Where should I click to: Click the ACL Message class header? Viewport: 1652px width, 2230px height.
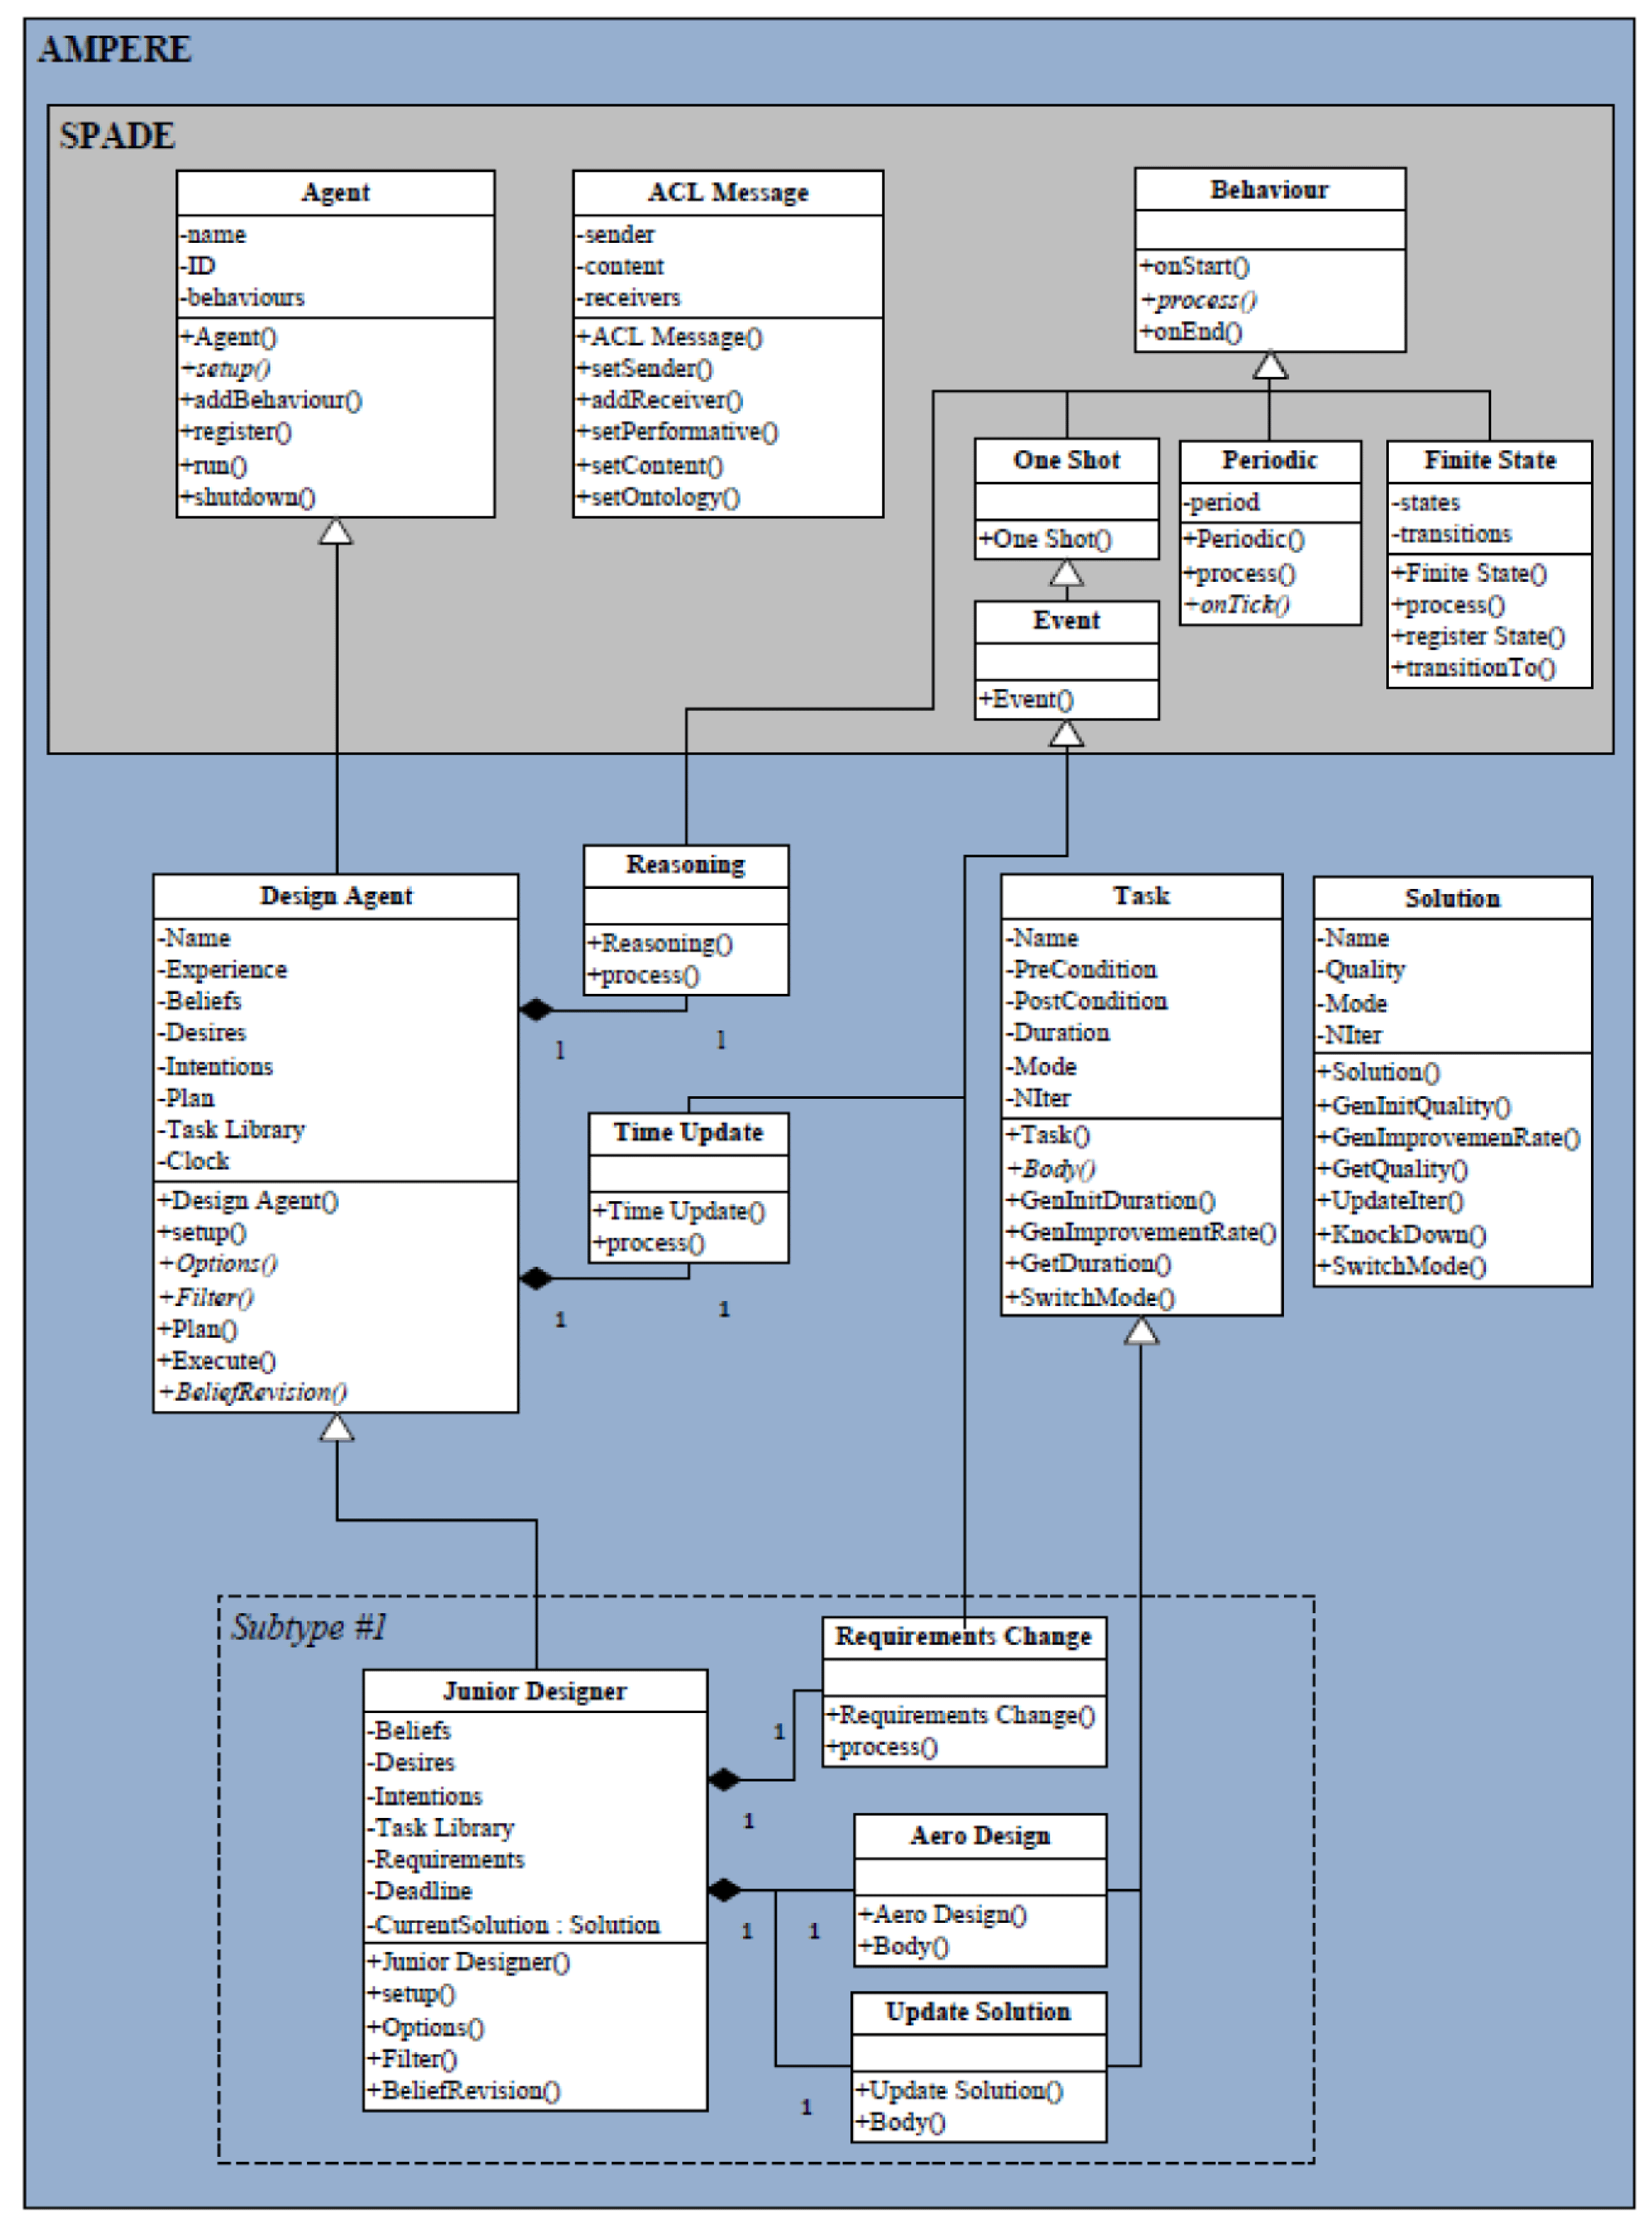coord(728,192)
